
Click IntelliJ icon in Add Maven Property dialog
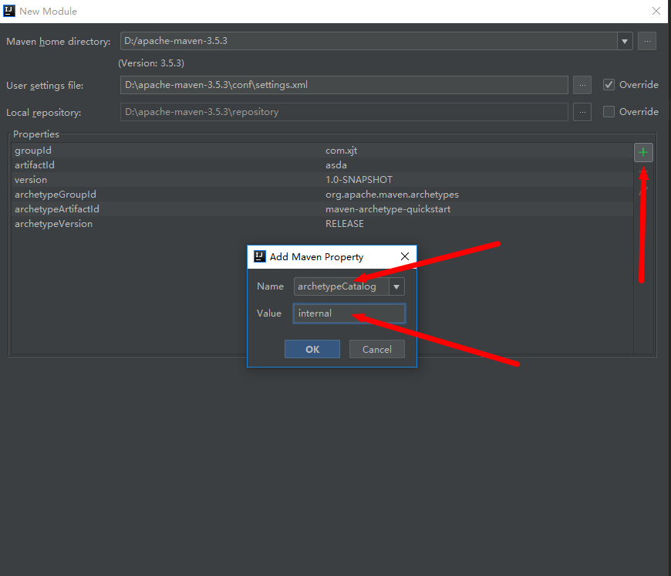[x=260, y=256]
